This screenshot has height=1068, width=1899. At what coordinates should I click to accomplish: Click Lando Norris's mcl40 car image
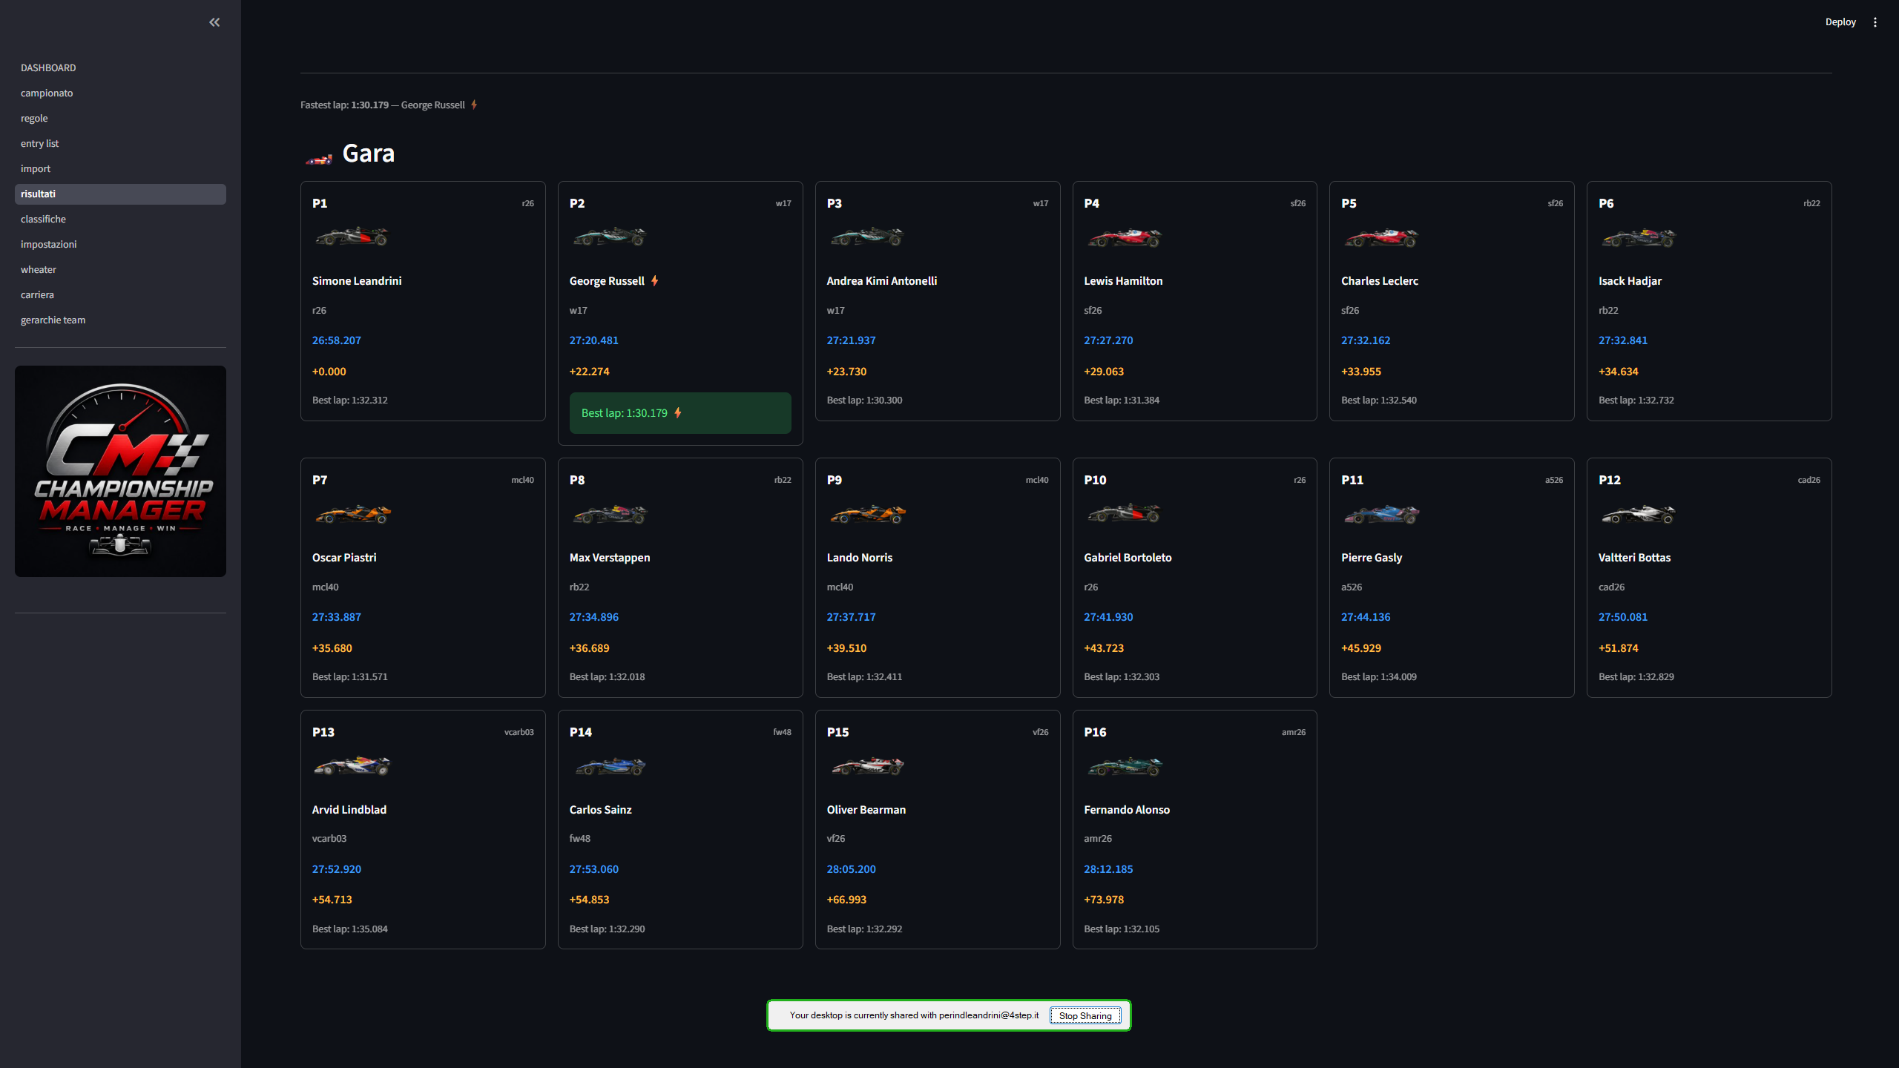(866, 513)
